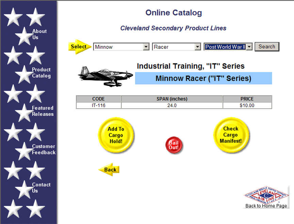Click the yellow Select arrow icon
The width and height of the screenshot is (294, 224).
[80, 47]
